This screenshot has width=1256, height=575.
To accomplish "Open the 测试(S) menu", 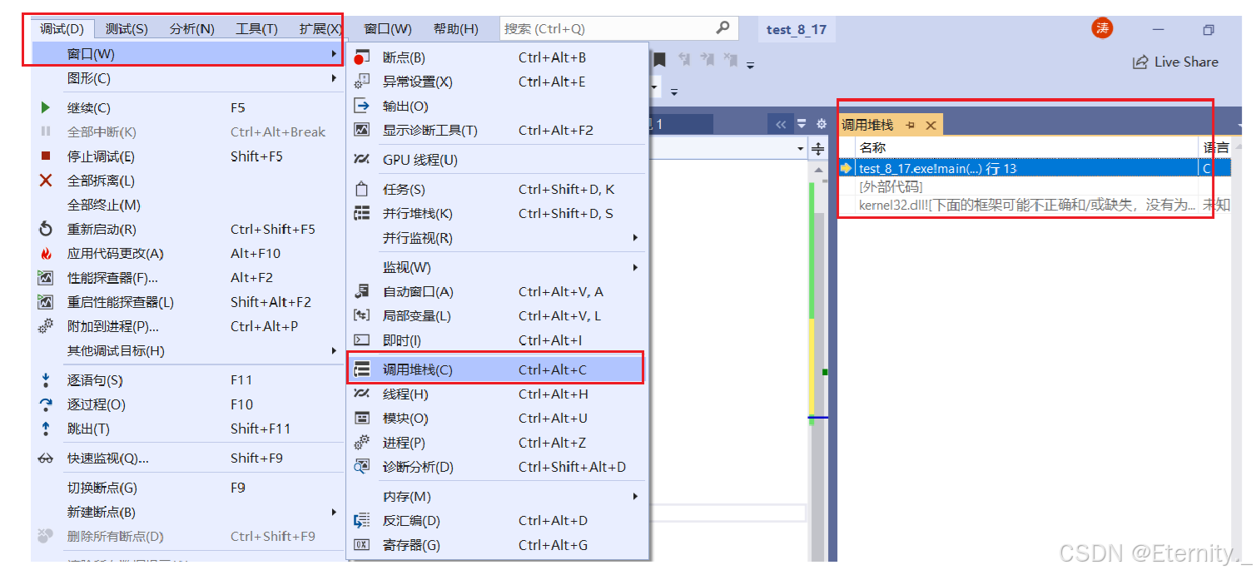I will click(127, 29).
